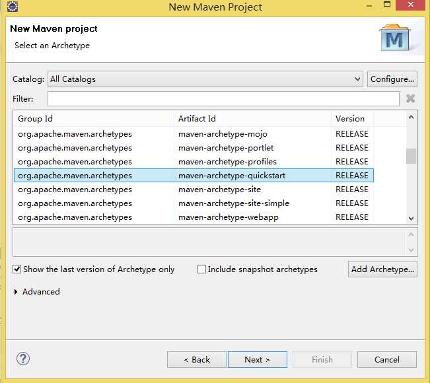
Task: Click the archetype list scrollbar thumb
Action: pyautogui.click(x=411, y=156)
